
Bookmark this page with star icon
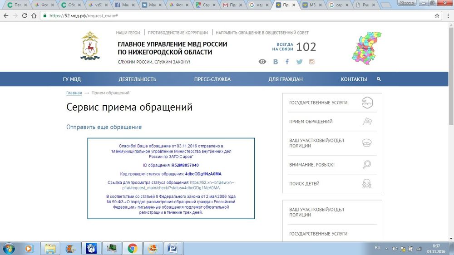pos(437,15)
